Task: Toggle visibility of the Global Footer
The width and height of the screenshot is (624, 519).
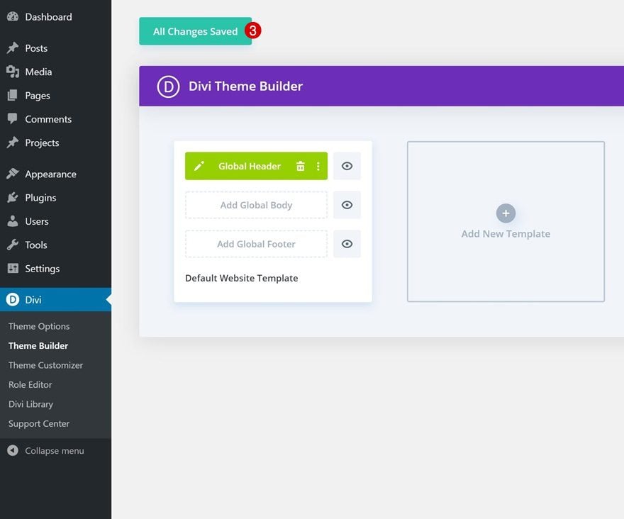Action: (347, 244)
